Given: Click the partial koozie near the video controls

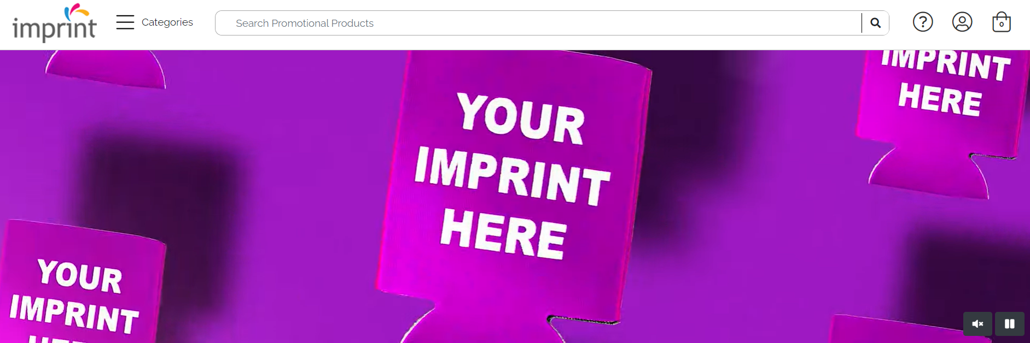Looking at the screenshot, I should 897,329.
